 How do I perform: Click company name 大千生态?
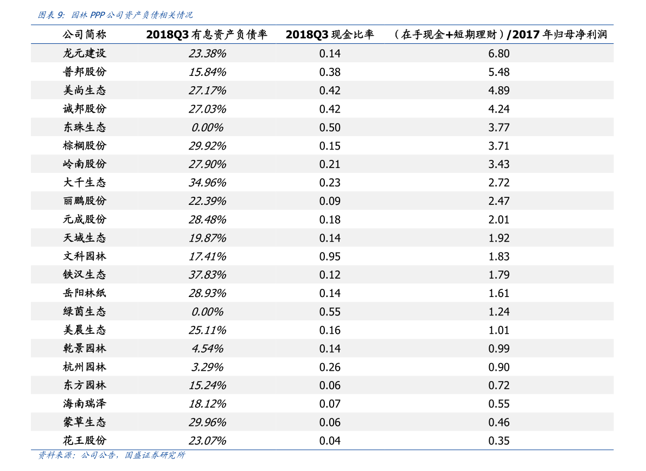pyautogui.click(x=85, y=183)
